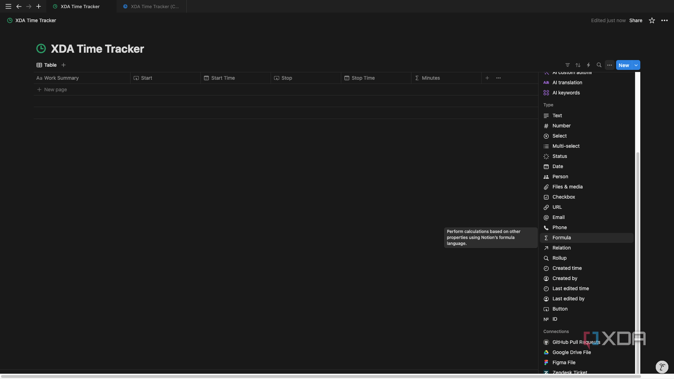Select the Status property type
Screen dimensions: 674x379
point(586,156)
